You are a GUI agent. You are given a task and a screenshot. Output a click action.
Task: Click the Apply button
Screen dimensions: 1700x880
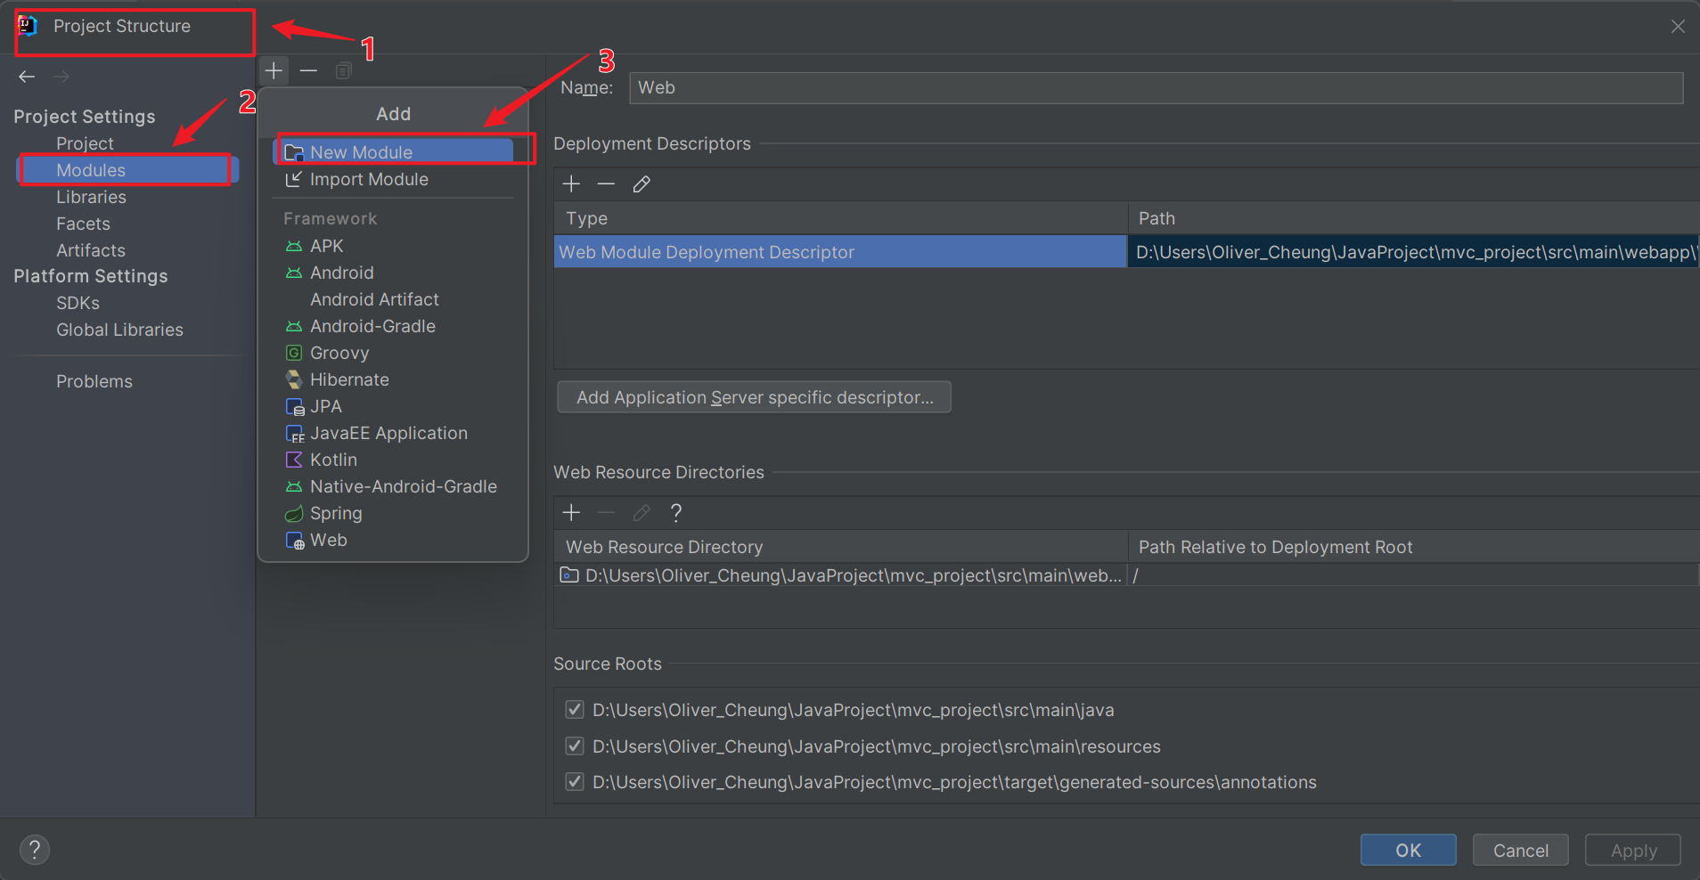(x=1633, y=850)
